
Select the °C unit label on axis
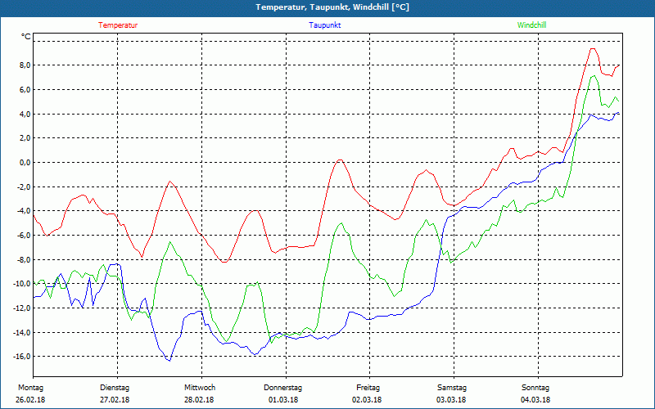[x=25, y=37]
